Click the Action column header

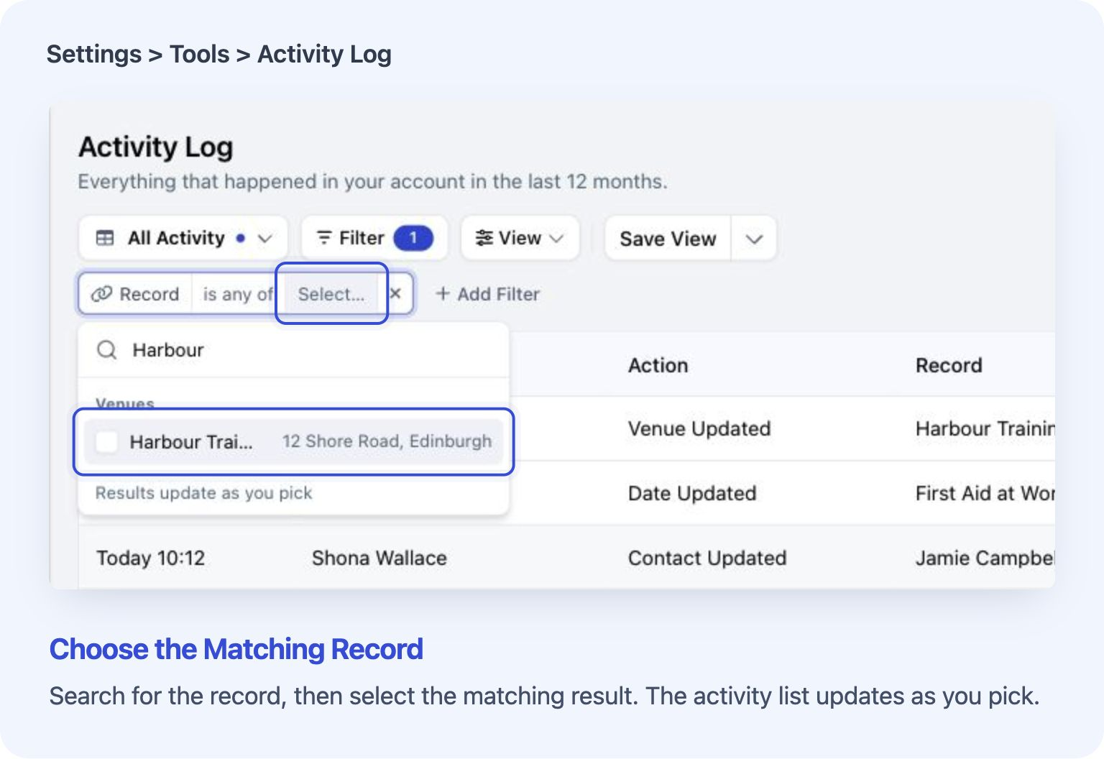[658, 365]
